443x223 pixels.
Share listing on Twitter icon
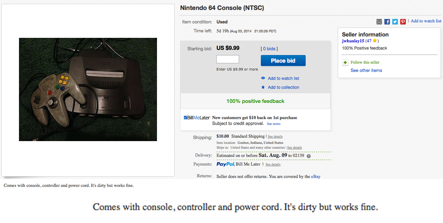[395, 22]
